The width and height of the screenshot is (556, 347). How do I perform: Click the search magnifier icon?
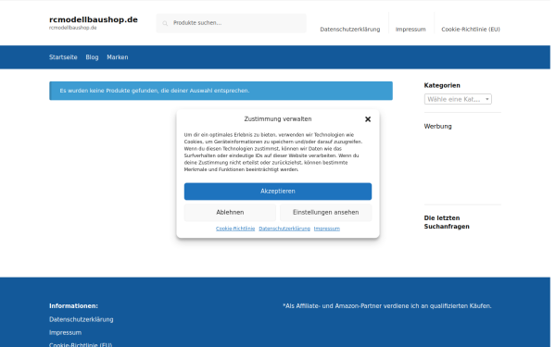(165, 23)
